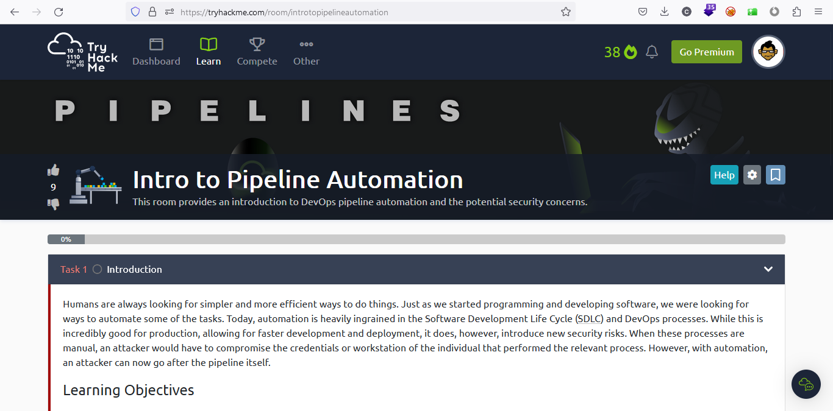The width and height of the screenshot is (833, 411).
Task: Toggle Task 1 completion circle
Action: tap(97, 269)
